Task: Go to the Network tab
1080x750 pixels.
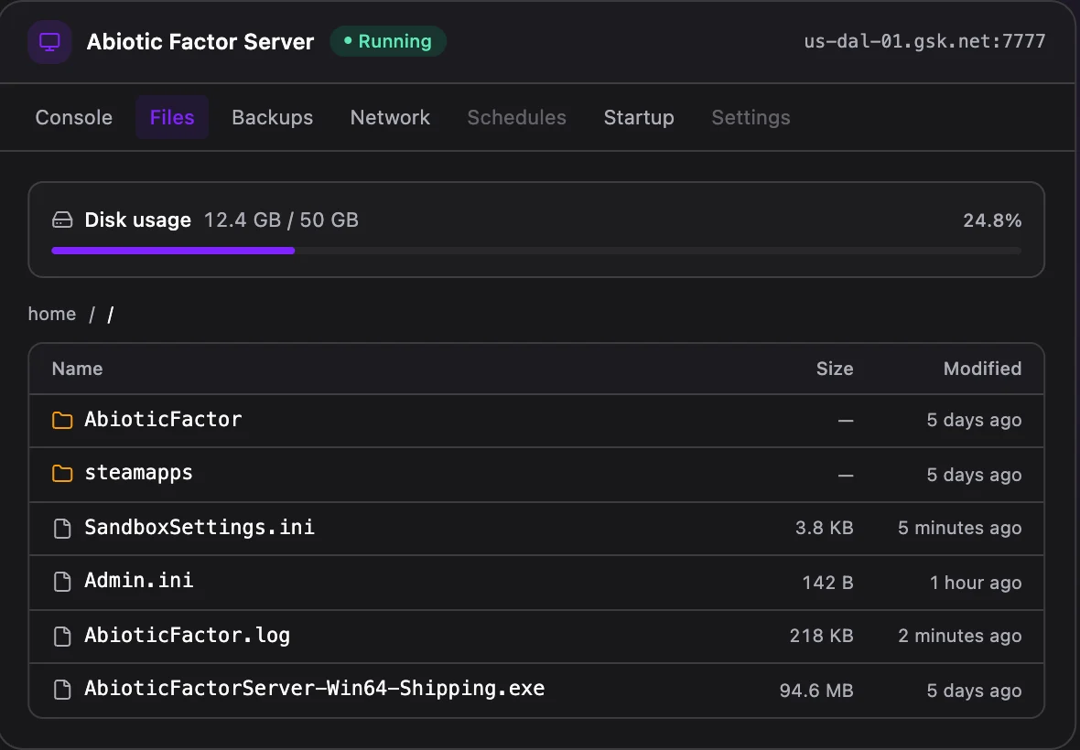Action: [390, 118]
